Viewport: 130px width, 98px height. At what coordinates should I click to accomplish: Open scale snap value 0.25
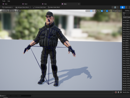click(115, 11)
